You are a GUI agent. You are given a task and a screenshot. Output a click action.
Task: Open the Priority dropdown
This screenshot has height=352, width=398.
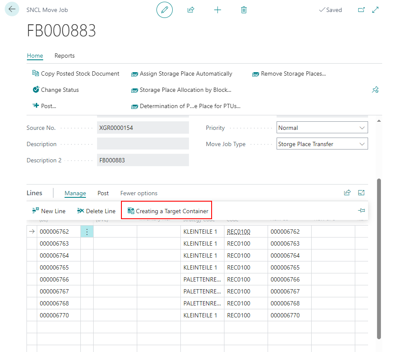click(x=322, y=128)
